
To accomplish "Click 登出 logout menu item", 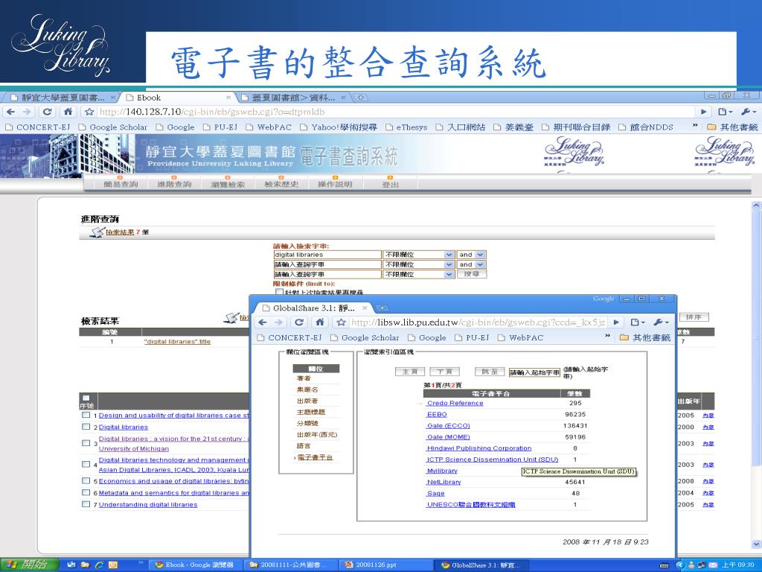I will [x=390, y=185].
